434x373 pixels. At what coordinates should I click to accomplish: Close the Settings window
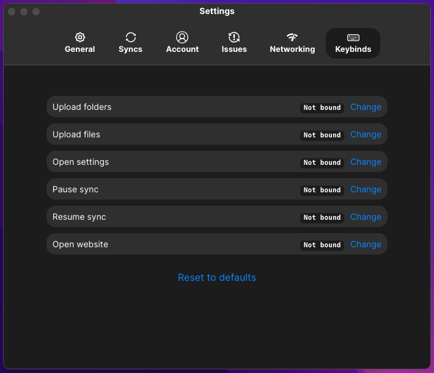[x=12, y=12]
